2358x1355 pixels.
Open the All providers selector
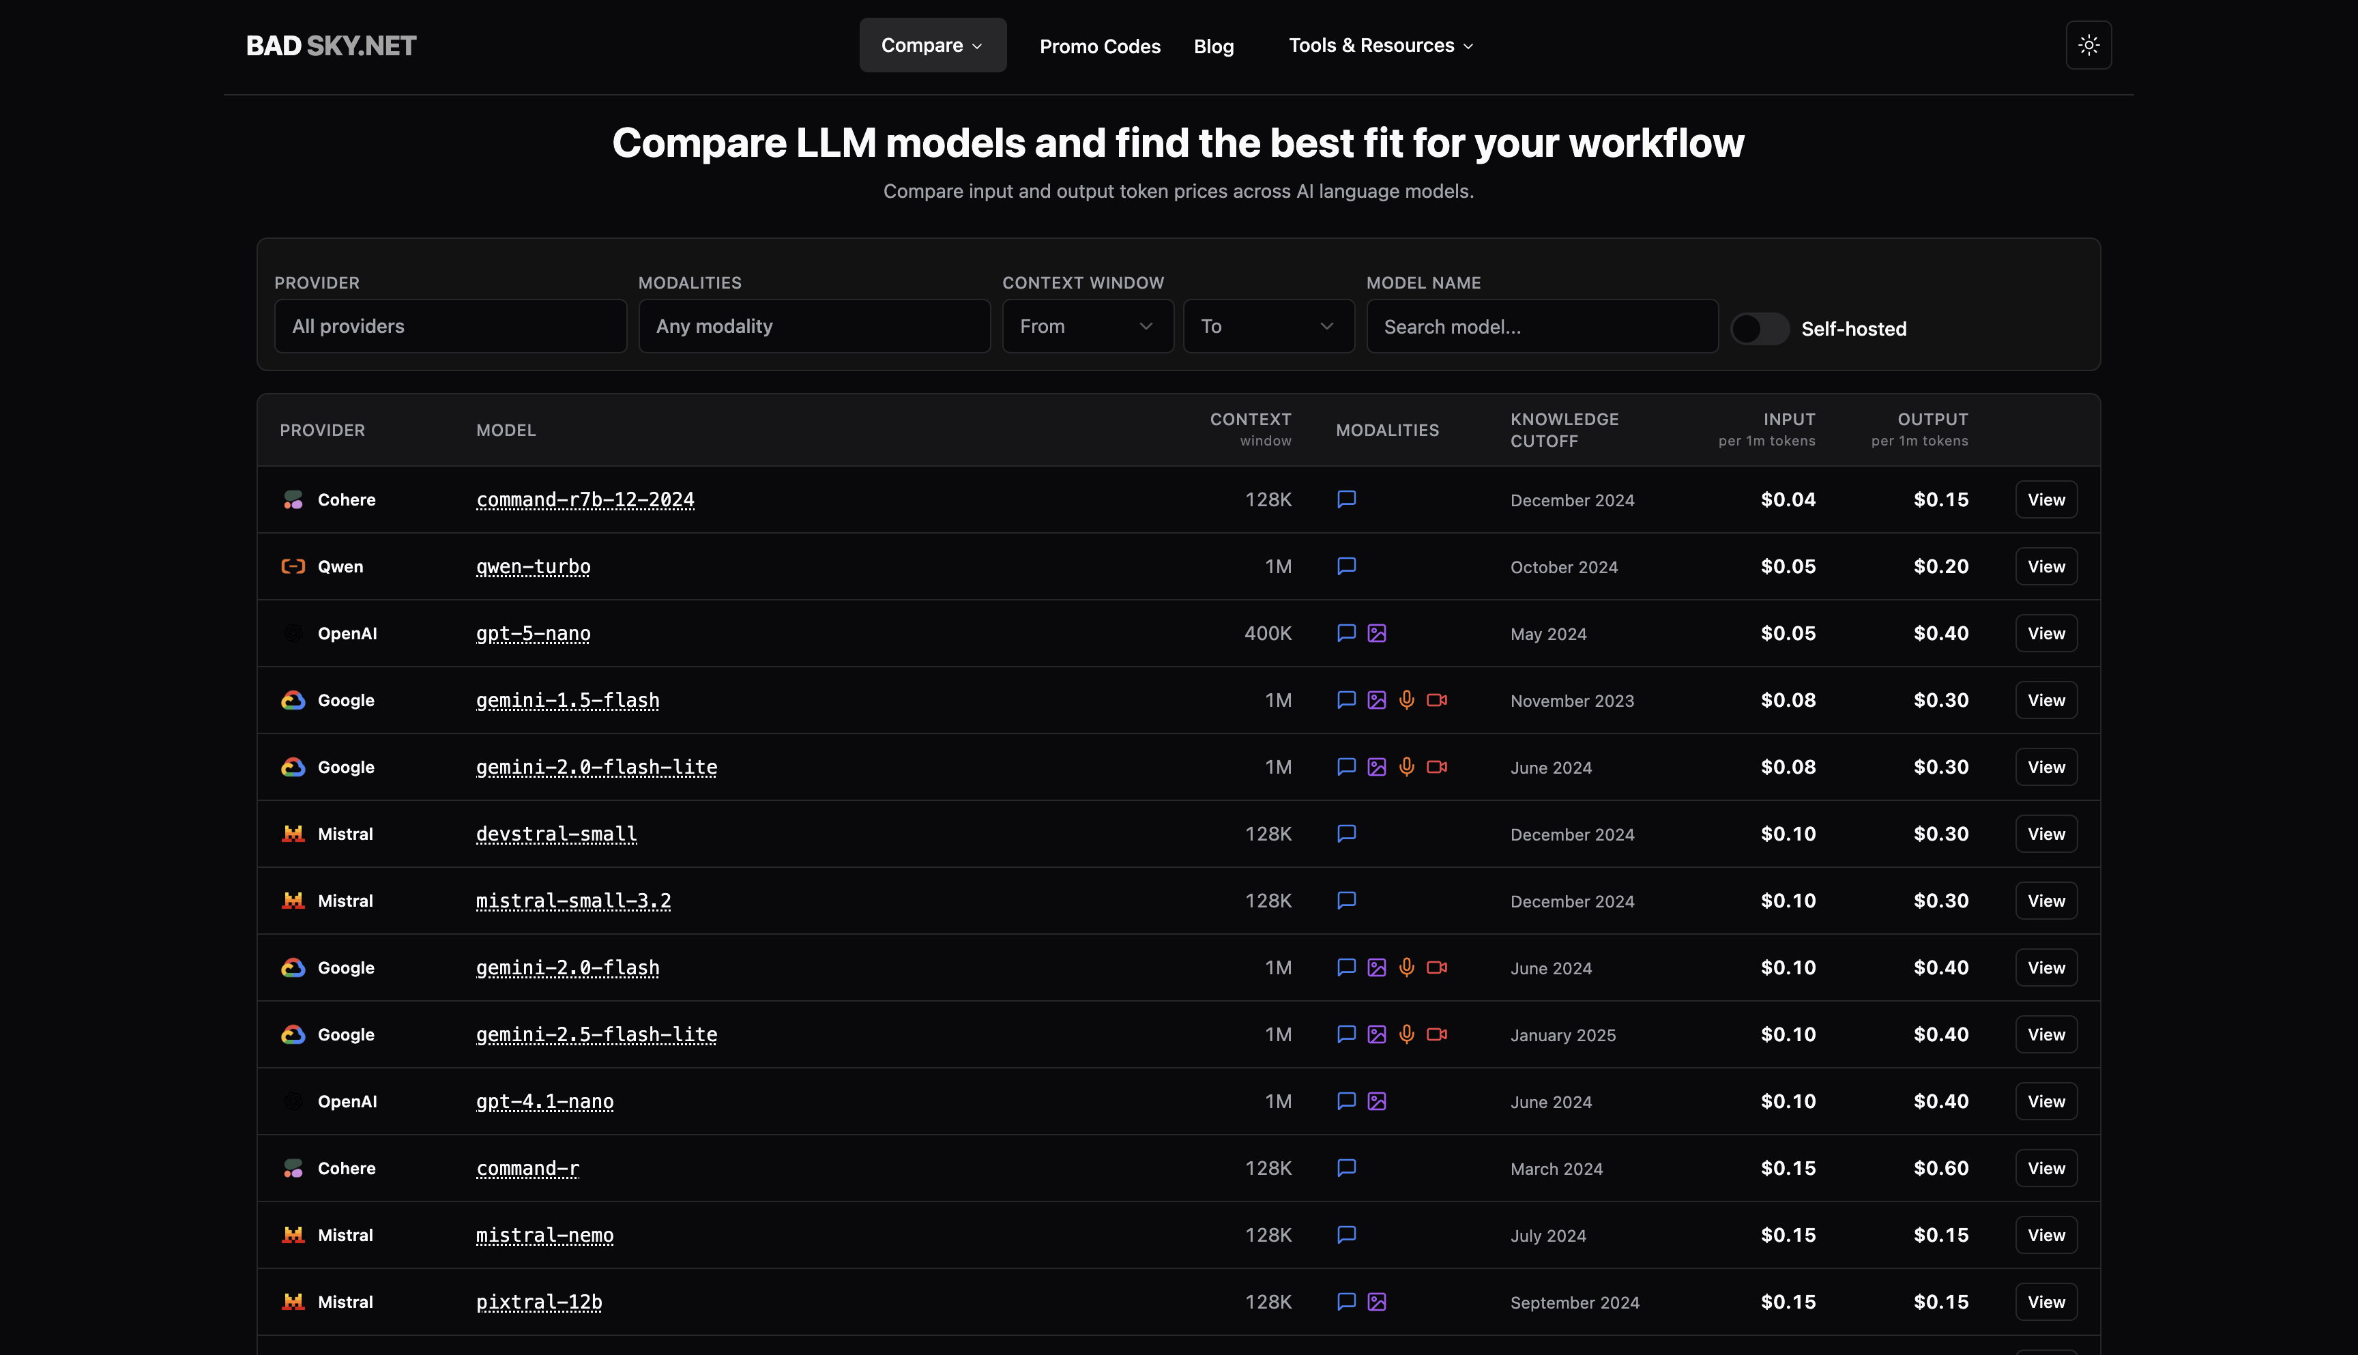(x=450, y=327)
